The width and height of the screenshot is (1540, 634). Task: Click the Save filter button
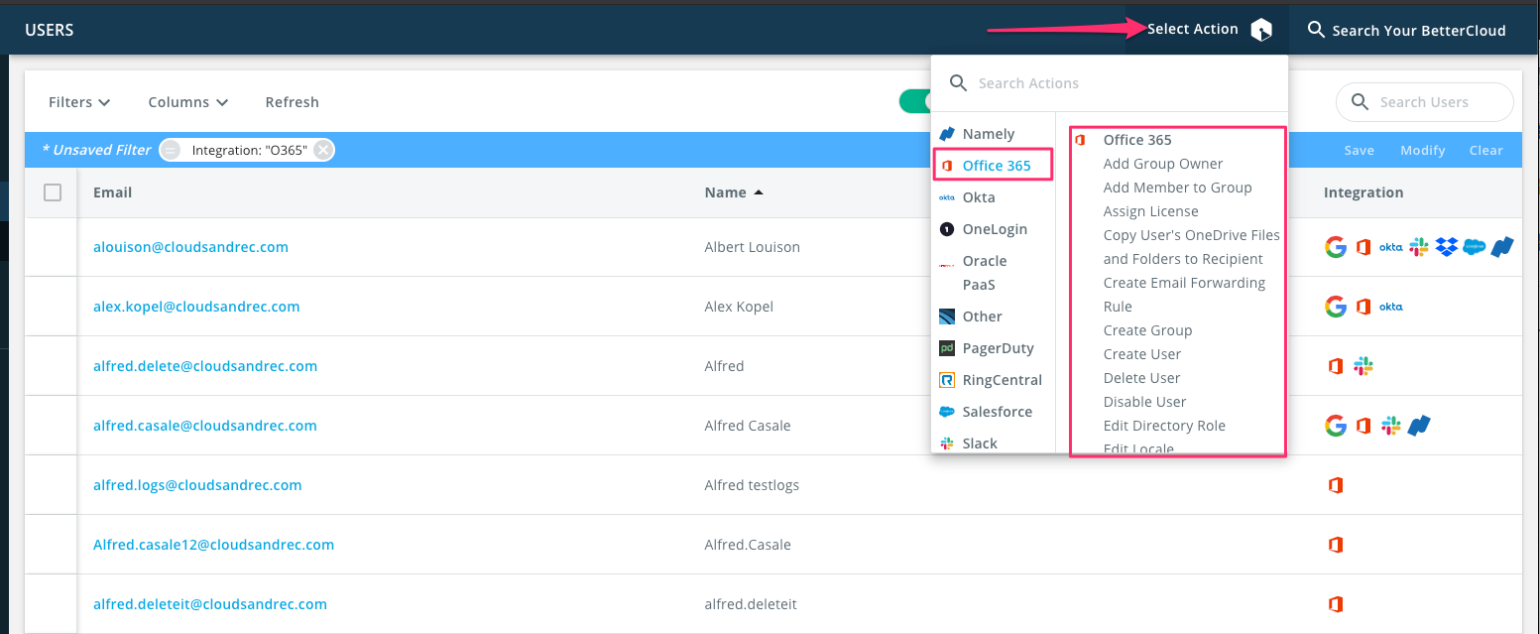pyautogui.click(x=1359, y=150)
